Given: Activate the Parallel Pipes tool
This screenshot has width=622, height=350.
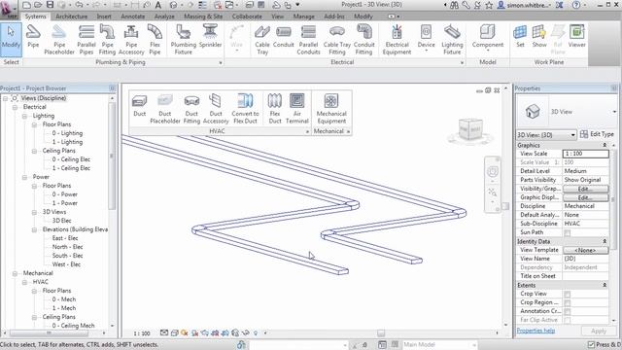Looking at the screenshot, I should [x=86, y=40].
